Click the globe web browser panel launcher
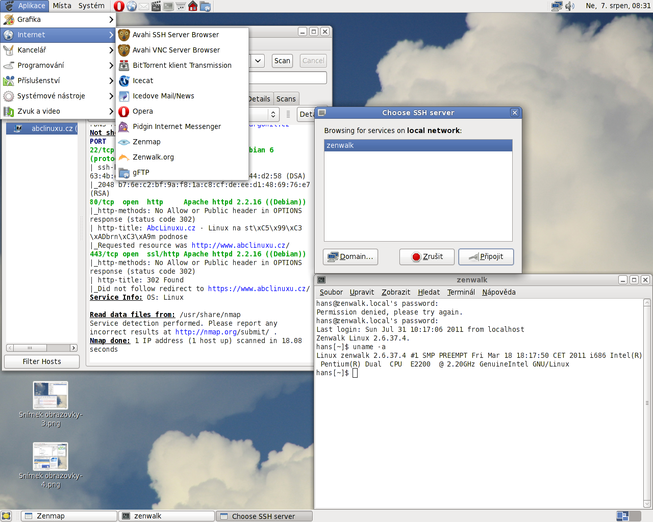653x522 pixels. [132, 6]
